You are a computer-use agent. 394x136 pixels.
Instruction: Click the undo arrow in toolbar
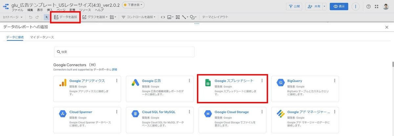point(30,17)
